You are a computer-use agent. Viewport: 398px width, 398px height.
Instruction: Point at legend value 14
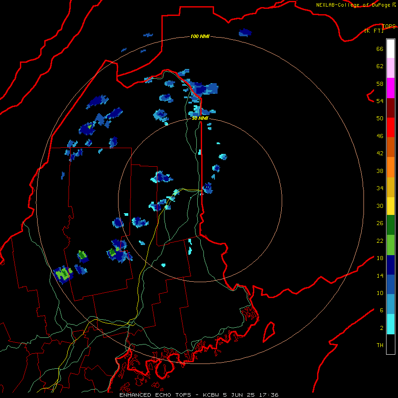click(x=380, y=276)
